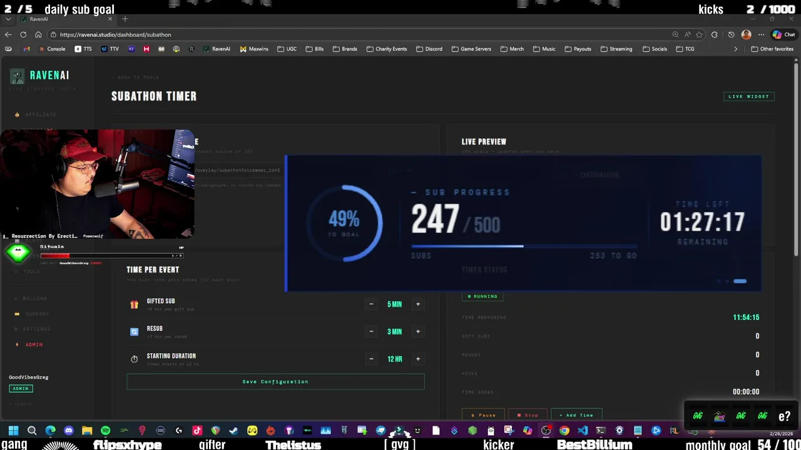Viewport: 801px width, 450px height.
Task: Expand the Brands bookmarks folder
Action: pos(345,49)
